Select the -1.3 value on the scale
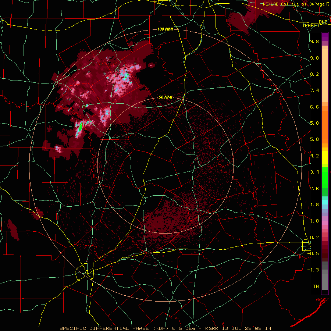 [313, 270]
